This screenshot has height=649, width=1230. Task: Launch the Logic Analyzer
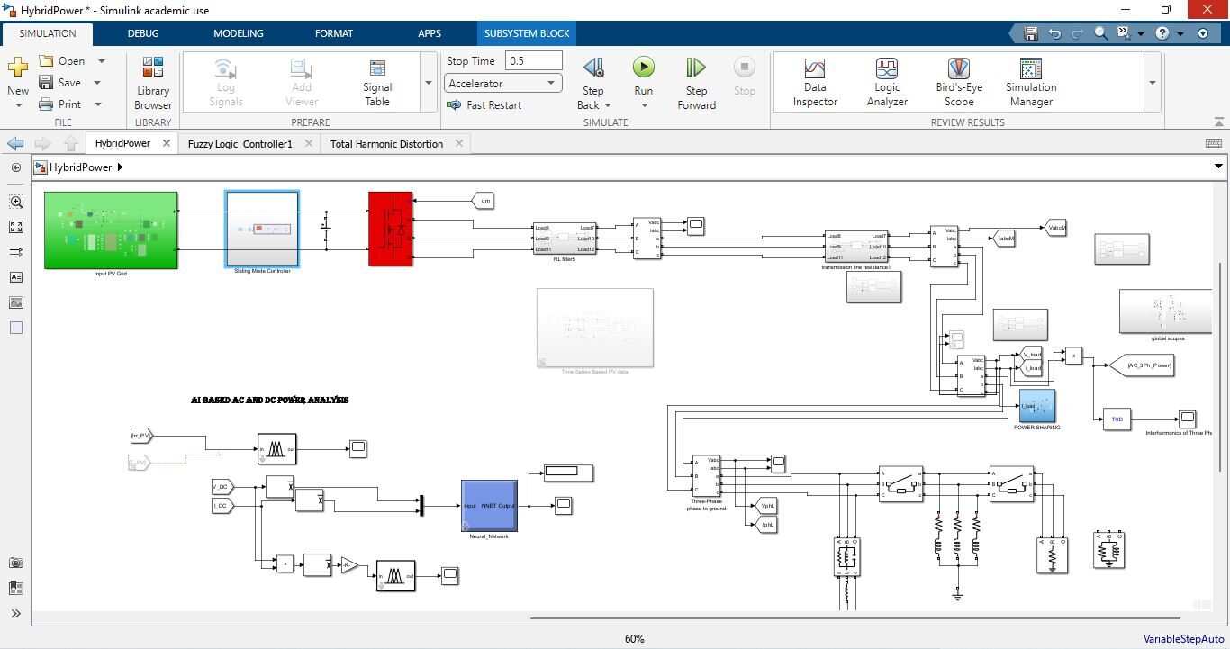coord(886,83)
